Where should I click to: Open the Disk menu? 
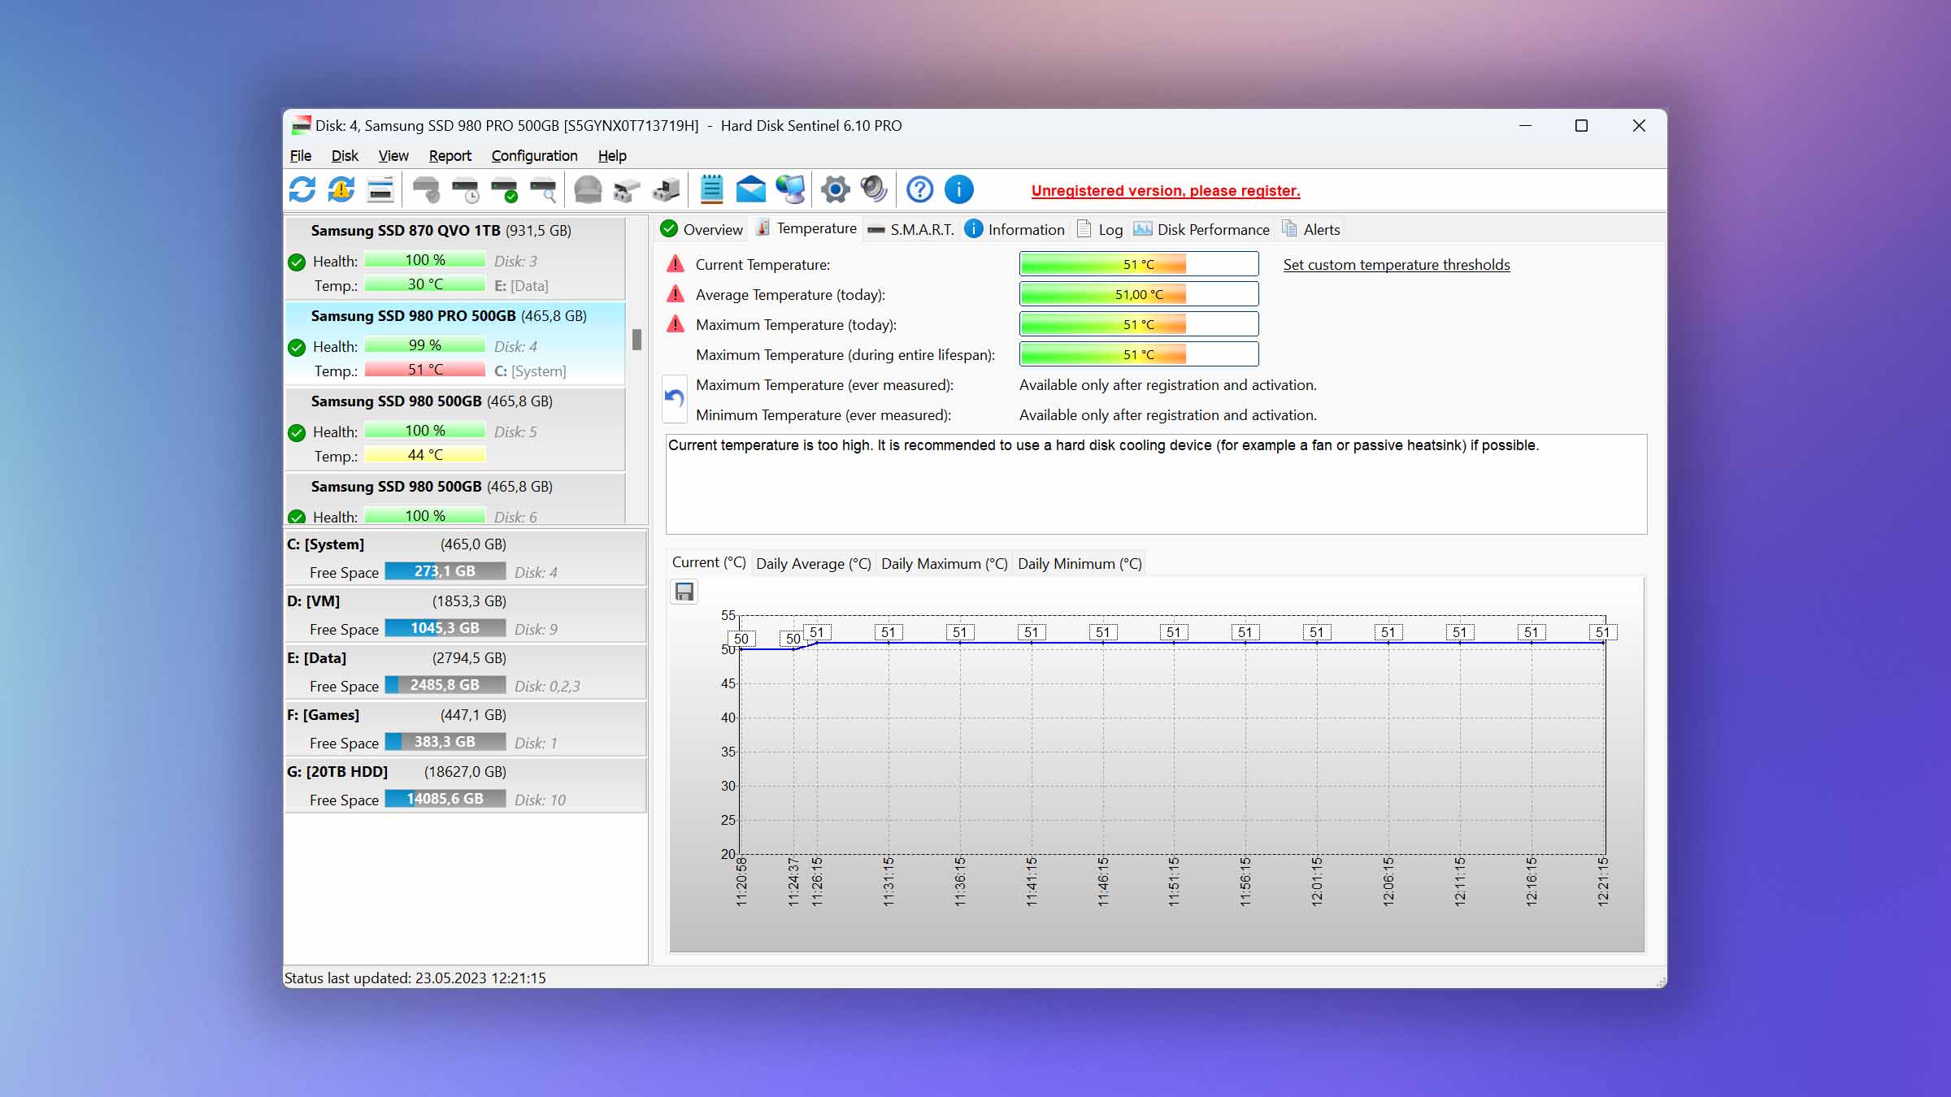[x=345, y=155]
